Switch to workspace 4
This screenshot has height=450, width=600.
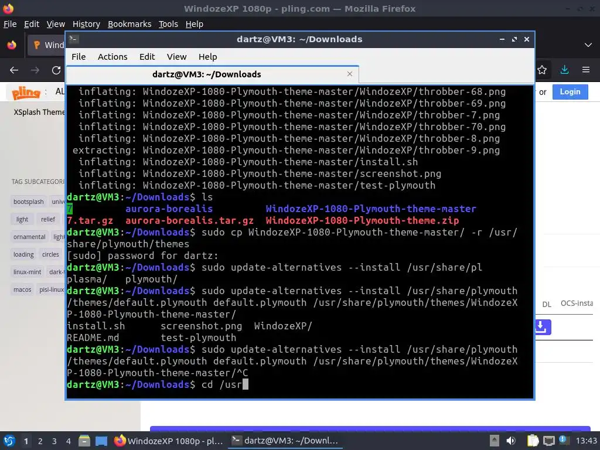(x=68, y=441)
